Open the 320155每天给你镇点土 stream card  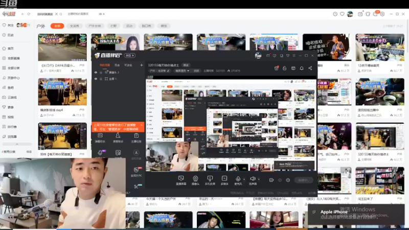pos(380,142)
